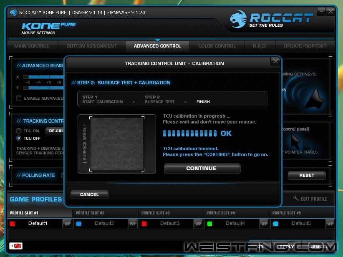Viewport: 343px width, 257px height.
Task: Click the WP icon for Default4
Action: pos(264,224)
